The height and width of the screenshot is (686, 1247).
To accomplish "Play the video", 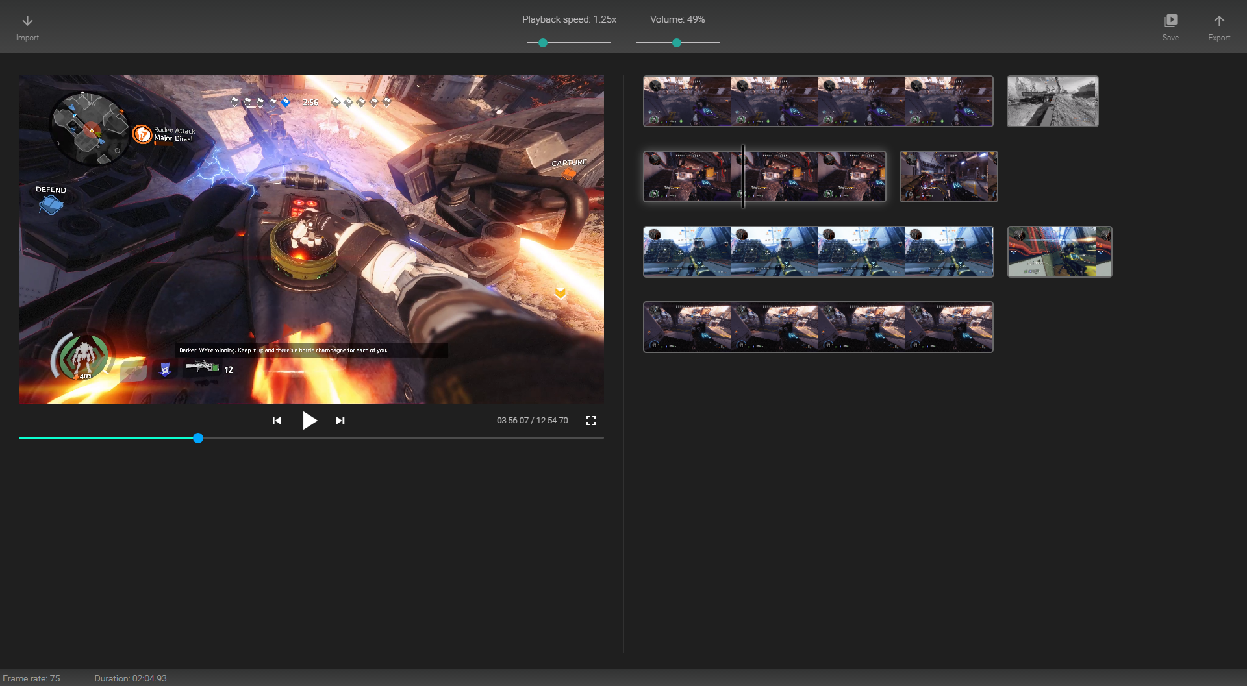I will [310, 421].
